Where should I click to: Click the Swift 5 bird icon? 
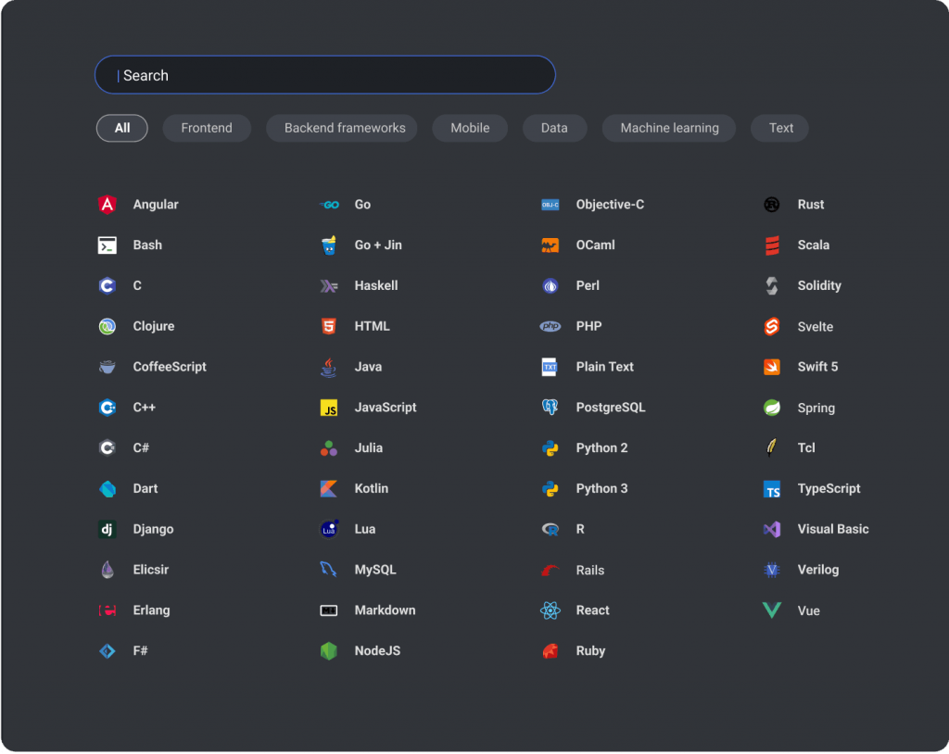(772, 367)
